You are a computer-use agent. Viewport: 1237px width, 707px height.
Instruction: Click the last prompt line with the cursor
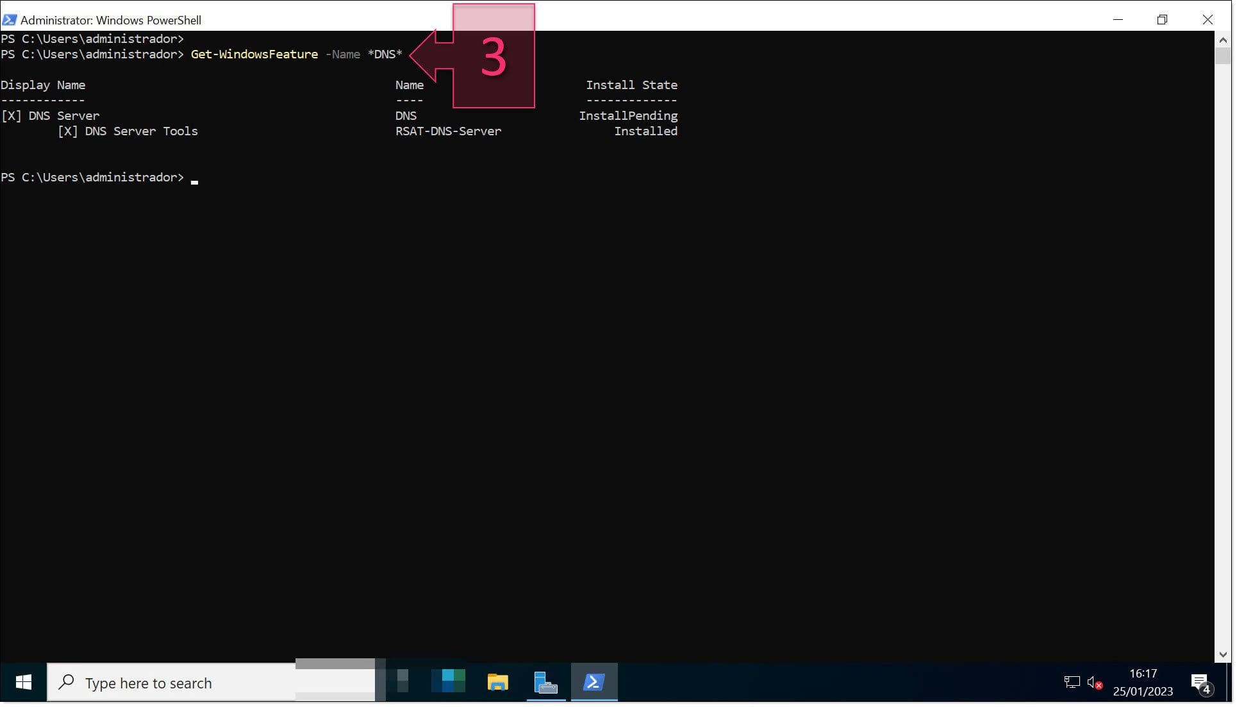point(99,178)
